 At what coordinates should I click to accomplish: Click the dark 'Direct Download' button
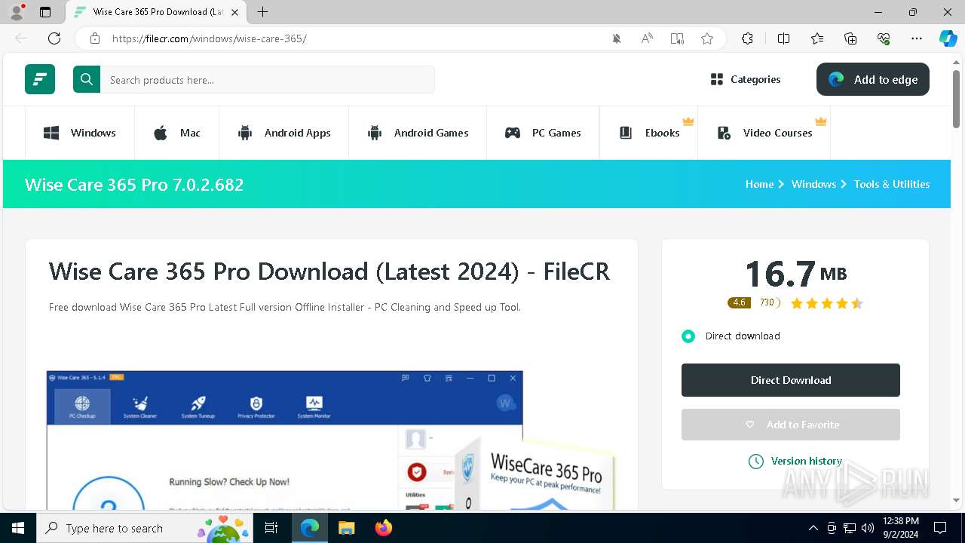791,380
